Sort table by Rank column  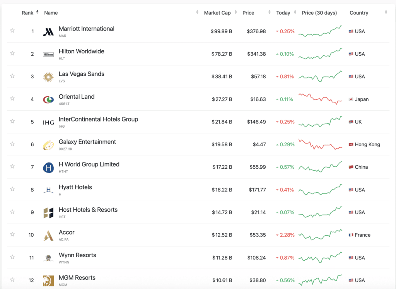(x=28, y=13)
